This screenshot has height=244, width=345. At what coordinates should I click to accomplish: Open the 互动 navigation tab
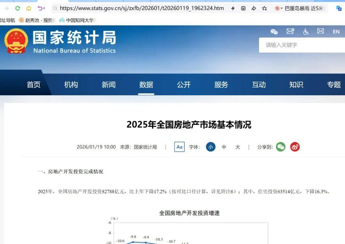[x=259, y=84]
